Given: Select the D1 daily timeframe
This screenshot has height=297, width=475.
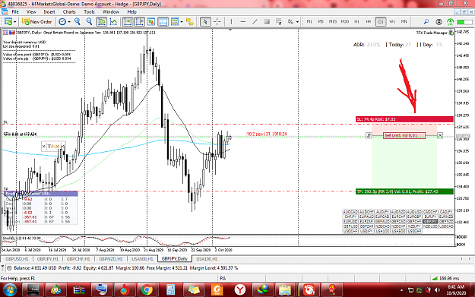Looking at the screenshot, I should (381, 22).
